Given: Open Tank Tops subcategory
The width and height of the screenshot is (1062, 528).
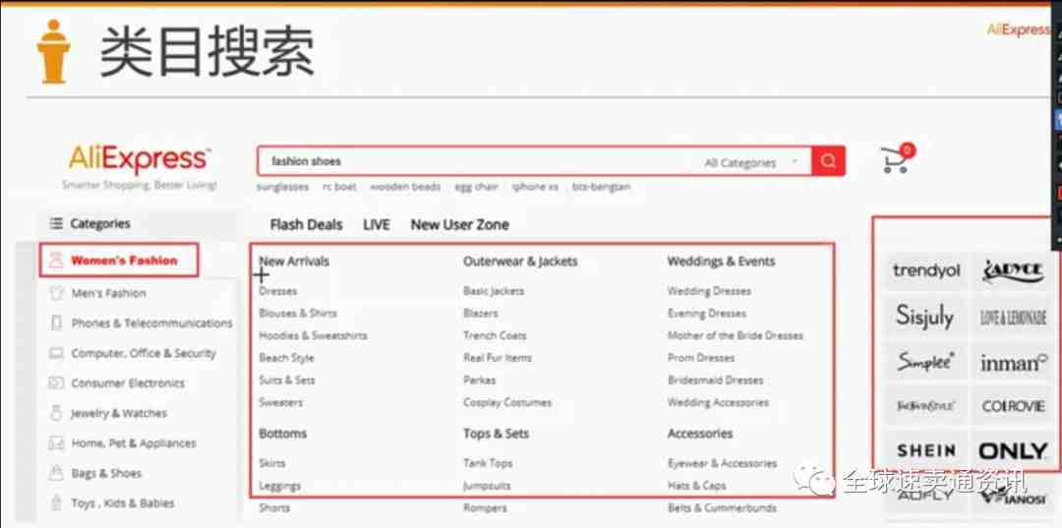Looking at the screenshot, I should coord(488,464).
